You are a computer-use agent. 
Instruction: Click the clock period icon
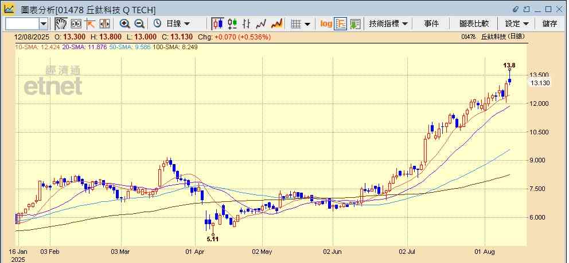click(x=157, y=24)
